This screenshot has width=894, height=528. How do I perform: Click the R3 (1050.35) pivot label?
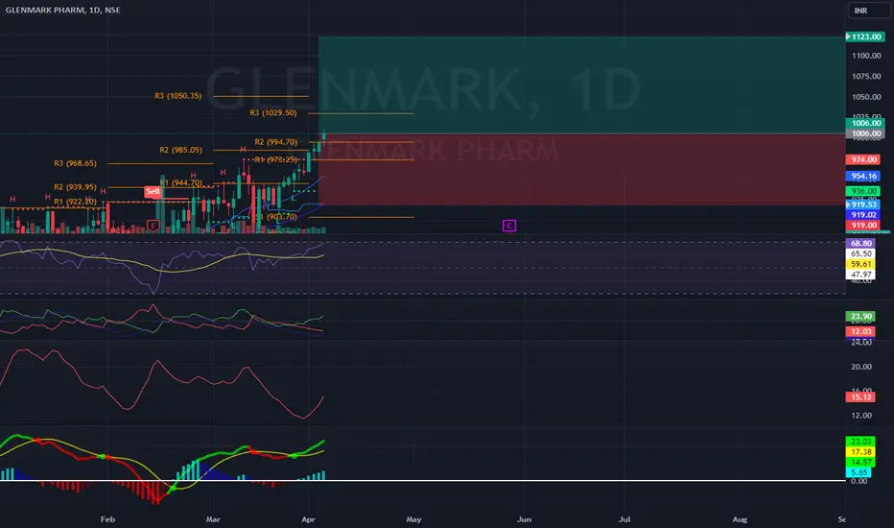coord(177,95)
